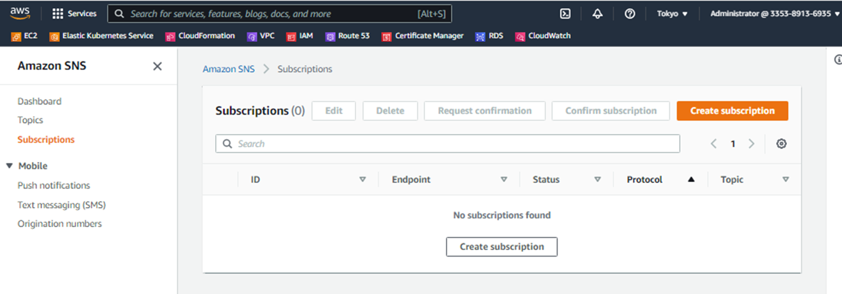Go to next page arrow
The height and width of the screenshot is (294, 842).
[752, 143]
